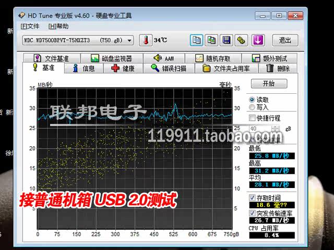Image resolution: width=334 pixels, height=250 pixels.
Task: Switch to the 错误扫描 tab
Action: pyautogui.click(x=168, y=68)
